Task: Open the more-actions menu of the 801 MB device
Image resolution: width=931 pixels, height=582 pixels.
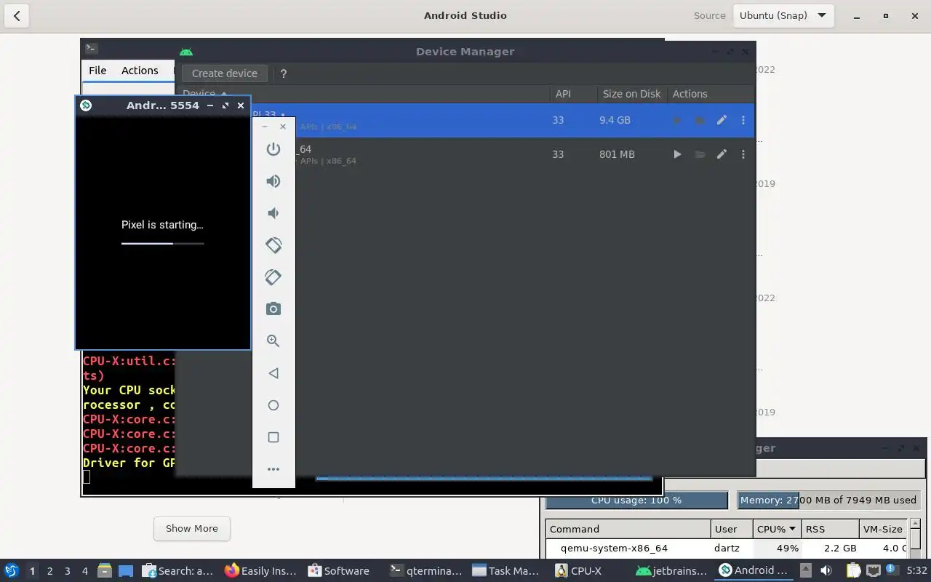Action: click(743, 154)
